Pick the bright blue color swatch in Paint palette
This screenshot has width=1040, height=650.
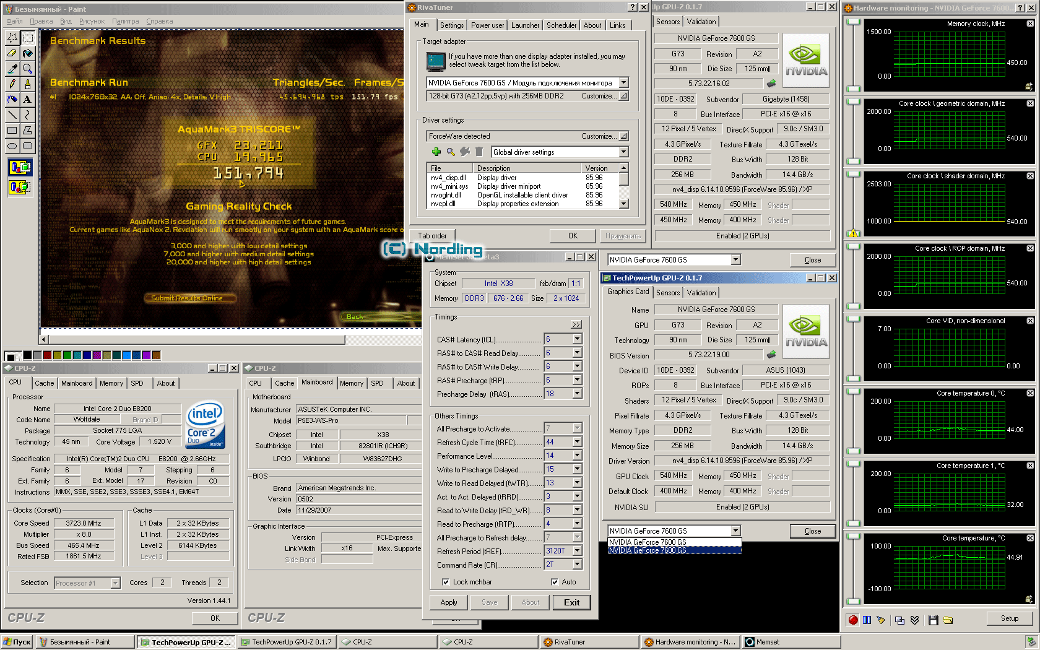[x=126, y=355]
